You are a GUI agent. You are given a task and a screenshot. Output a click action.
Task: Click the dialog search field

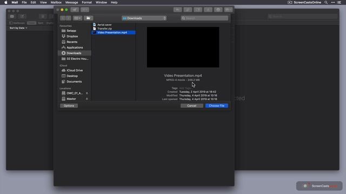204,18
